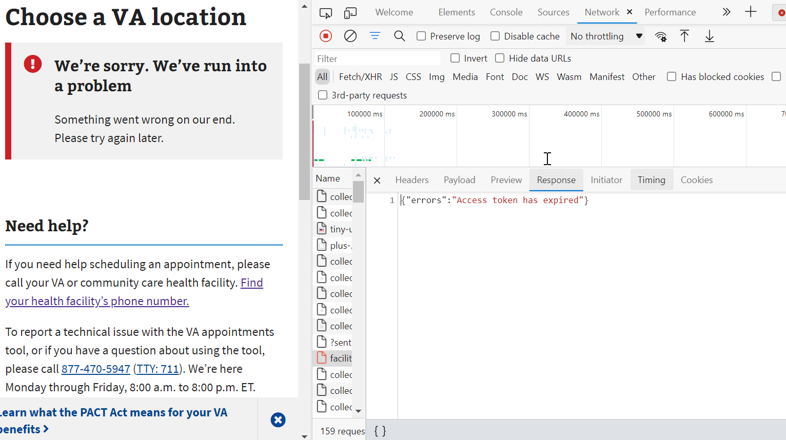Click inside the Filter input field
Screen dimensions: 786x440
tap(377, 58)
